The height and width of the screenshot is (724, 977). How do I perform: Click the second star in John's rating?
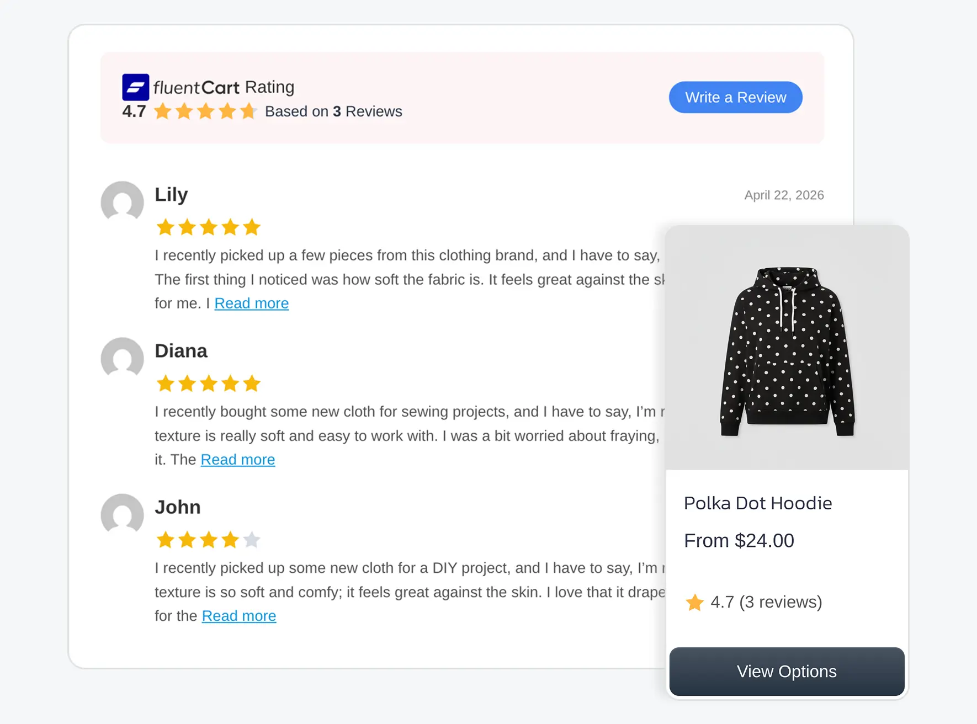(187, 540)
